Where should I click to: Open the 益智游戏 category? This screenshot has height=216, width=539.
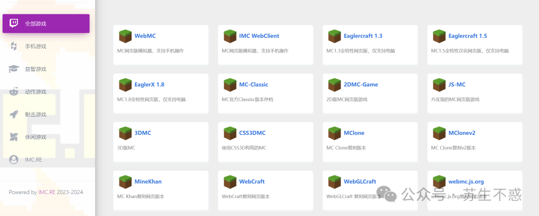coord(46,69)
